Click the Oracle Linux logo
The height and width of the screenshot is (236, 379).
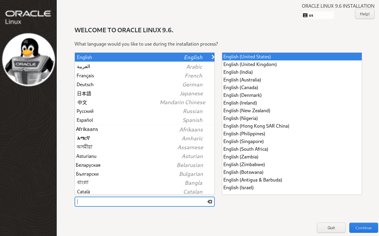(x=28, y=17)
